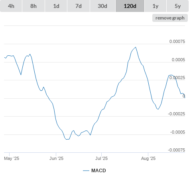Choose the 120d time range tab
Screen dimensions: 189x181
(130, 6)
